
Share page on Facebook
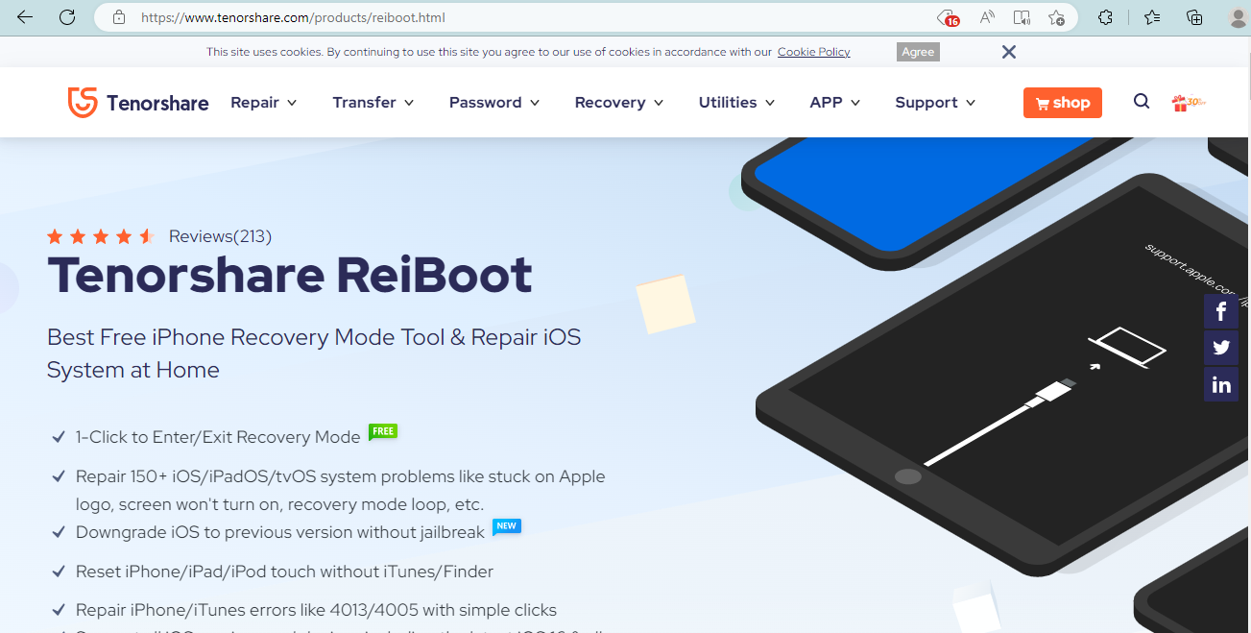(x=1221, y=311)
